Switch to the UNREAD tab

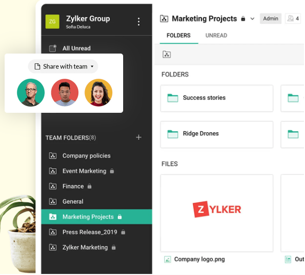(x=216, y=36)
